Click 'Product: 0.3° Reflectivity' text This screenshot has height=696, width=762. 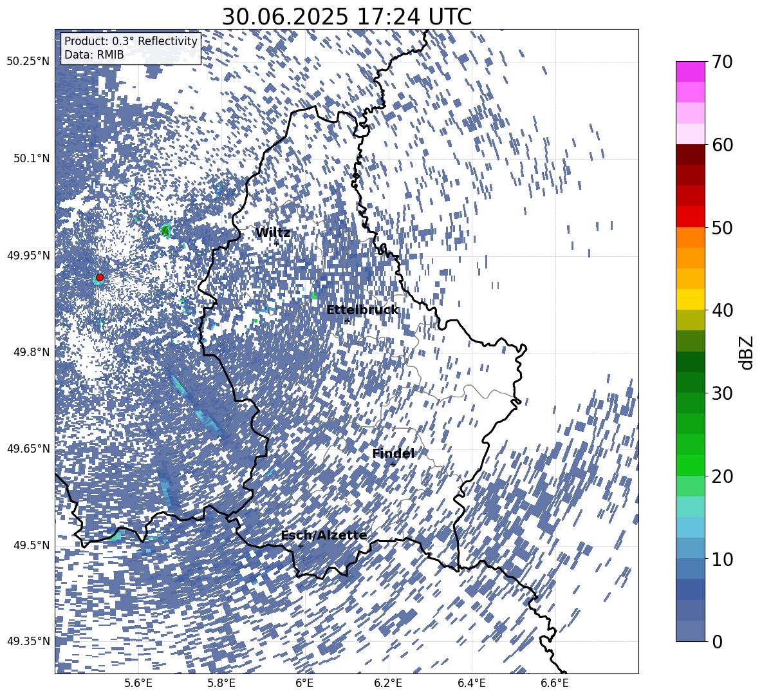131,41
